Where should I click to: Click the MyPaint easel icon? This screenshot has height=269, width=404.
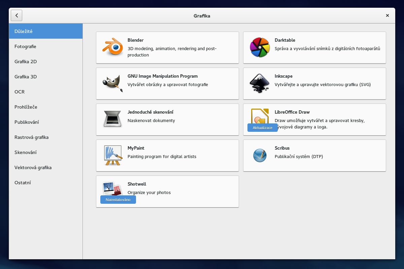pyautogui.click(x=112, y=155)
